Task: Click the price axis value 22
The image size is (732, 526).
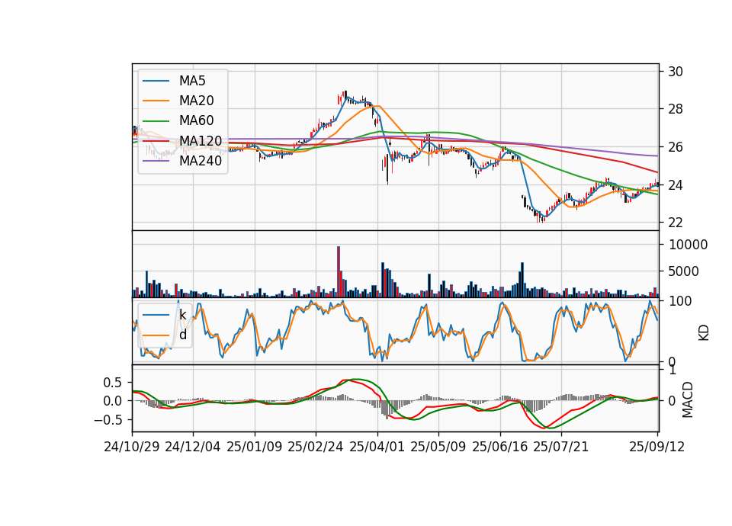Action: [676, 223]
